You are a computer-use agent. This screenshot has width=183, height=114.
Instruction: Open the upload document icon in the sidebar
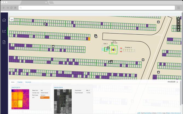click(x=4, y=42)
